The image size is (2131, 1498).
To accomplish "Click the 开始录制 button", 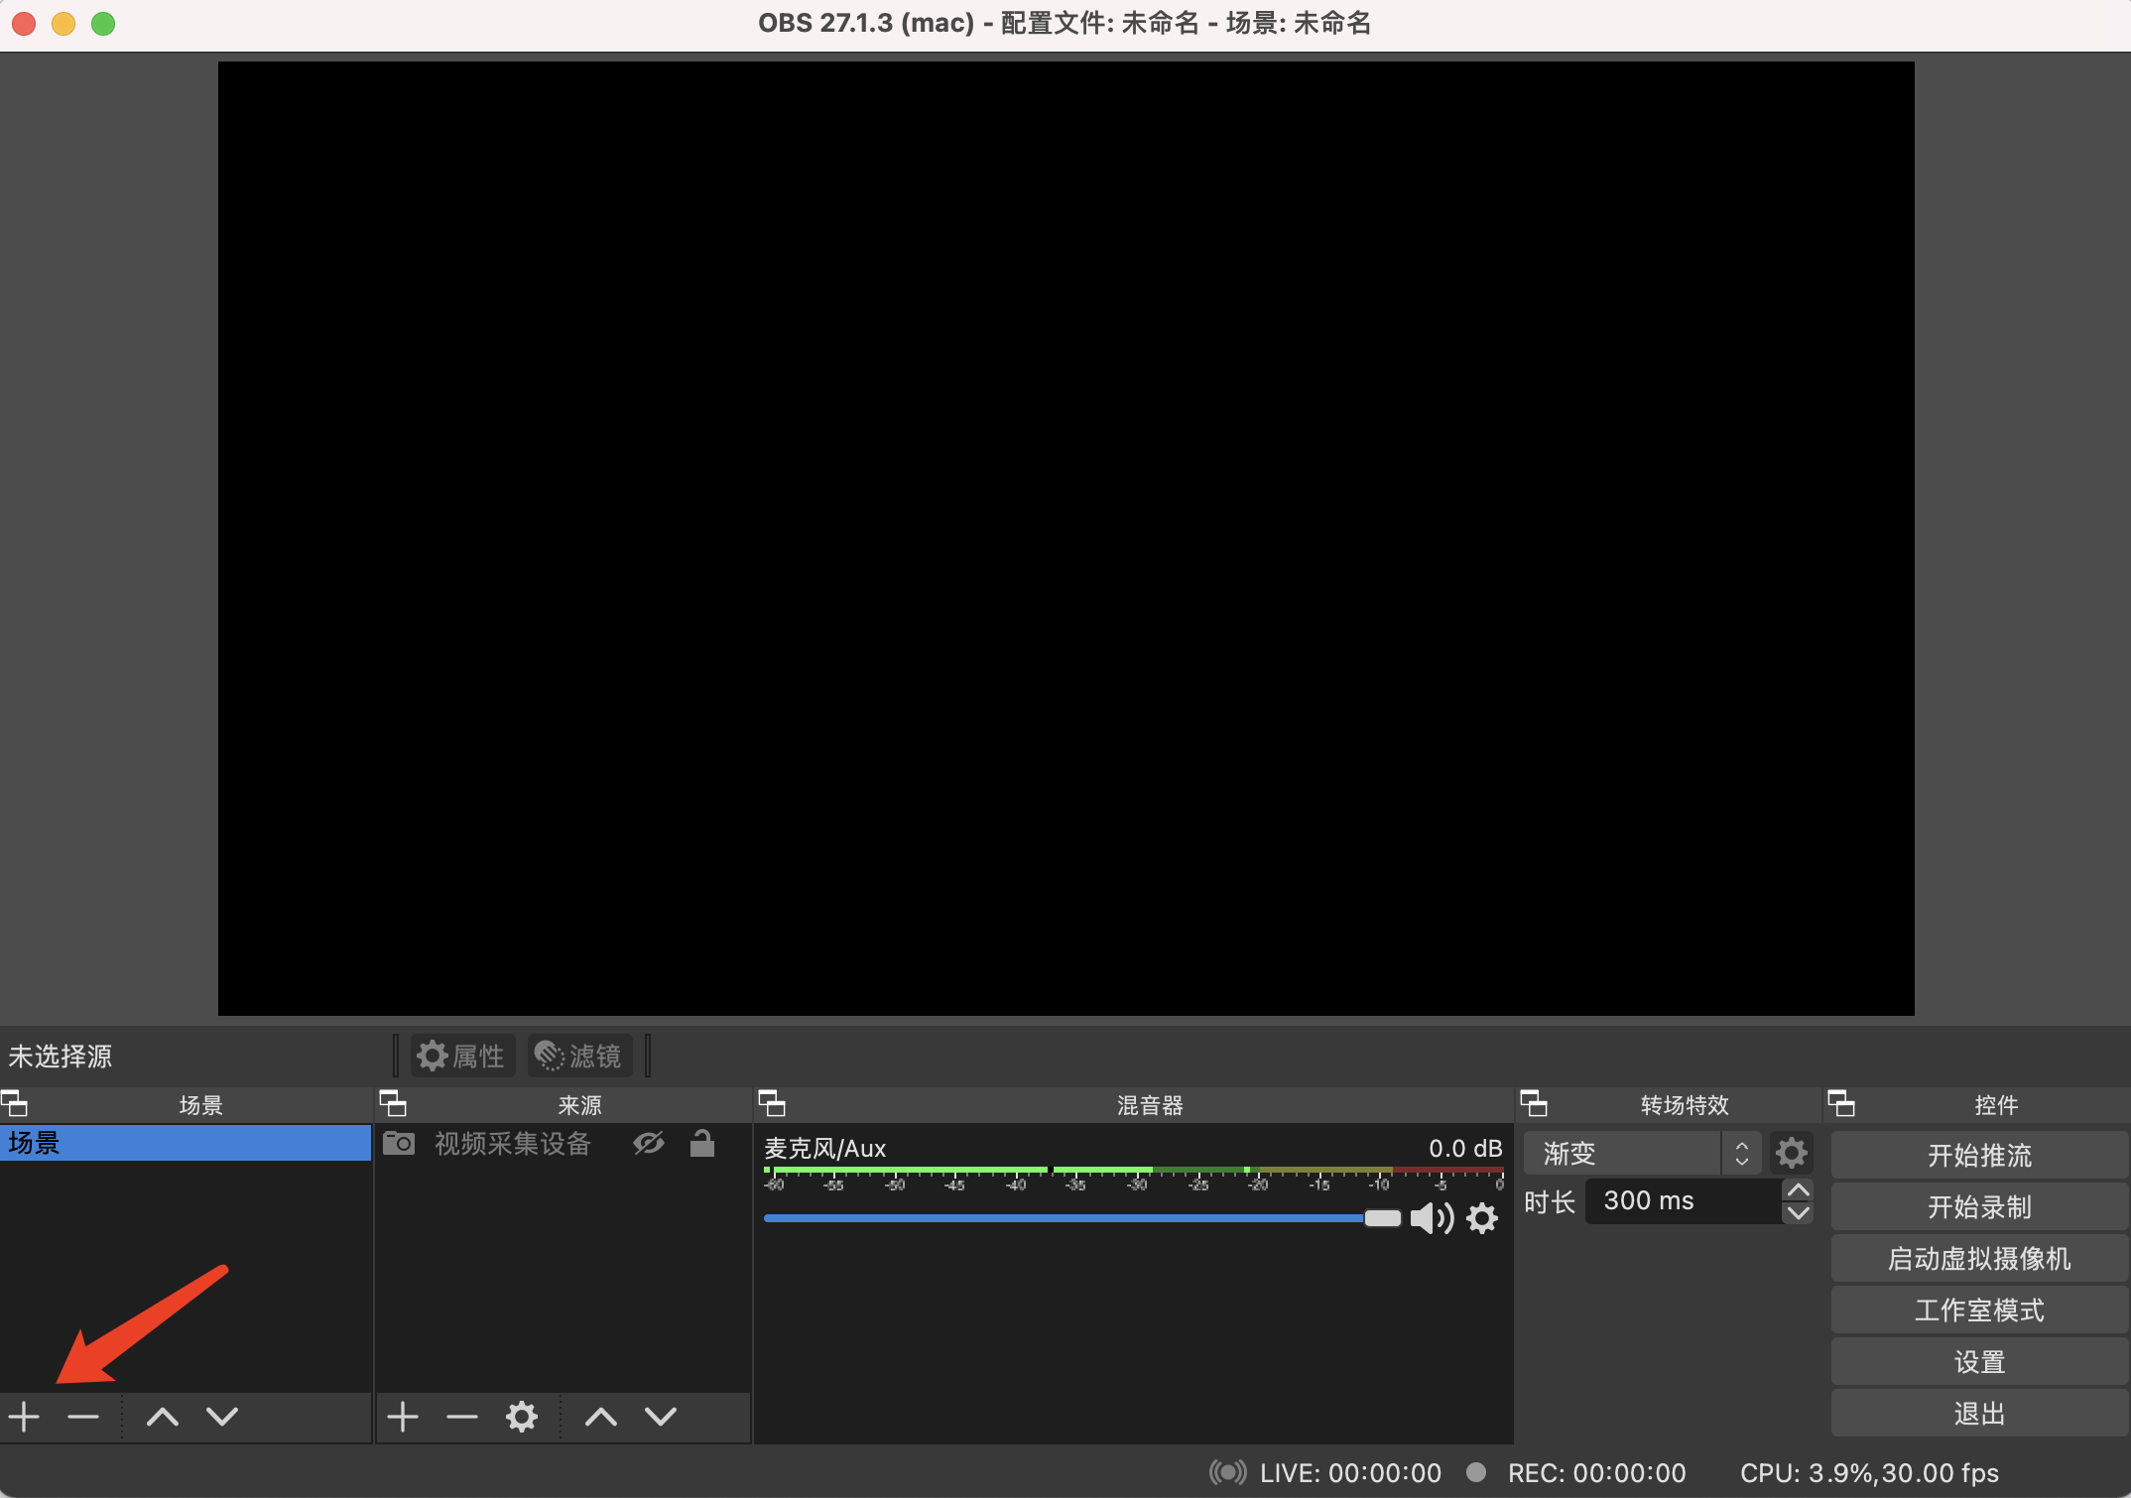I will click(x=1979, y=1206).
